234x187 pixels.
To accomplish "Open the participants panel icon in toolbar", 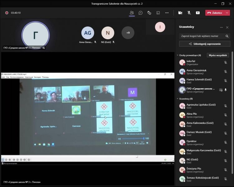I will 132,13.
